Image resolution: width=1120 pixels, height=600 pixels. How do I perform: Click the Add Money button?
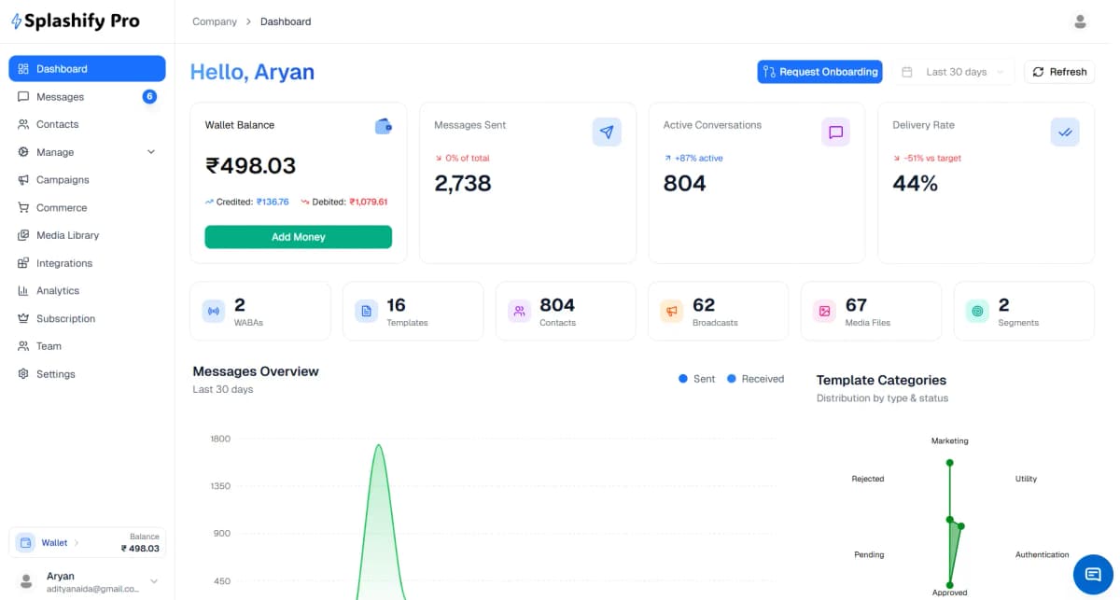coord(299,237)
